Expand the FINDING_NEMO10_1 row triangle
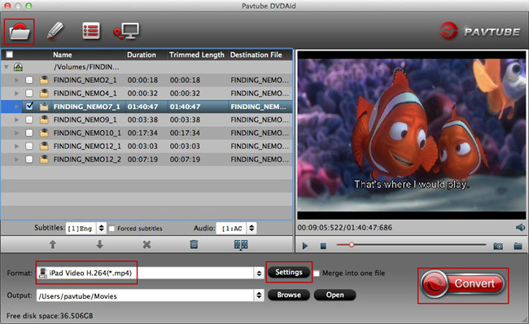This screenshot has width=529, height=324. point(16,133)
